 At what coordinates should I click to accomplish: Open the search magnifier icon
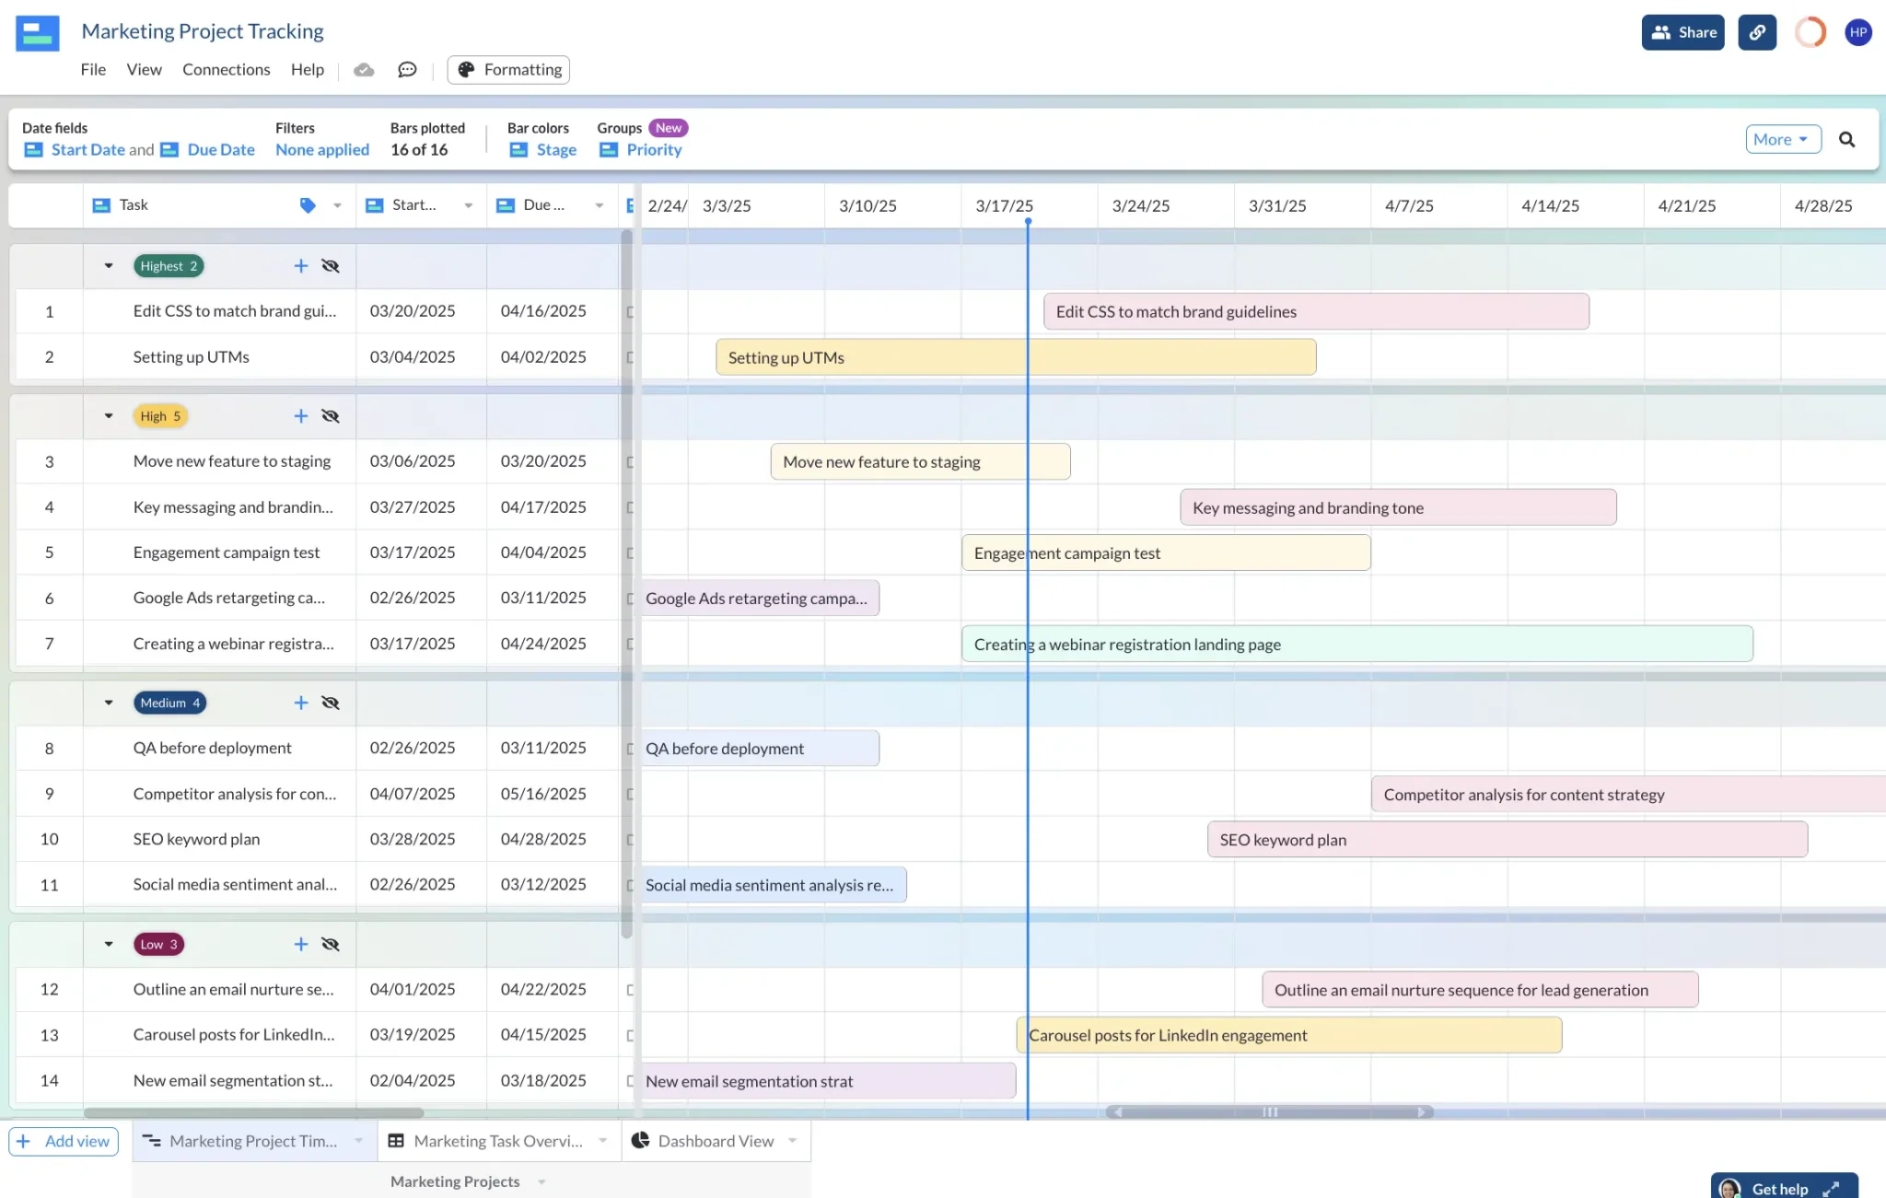(1846, 139)
